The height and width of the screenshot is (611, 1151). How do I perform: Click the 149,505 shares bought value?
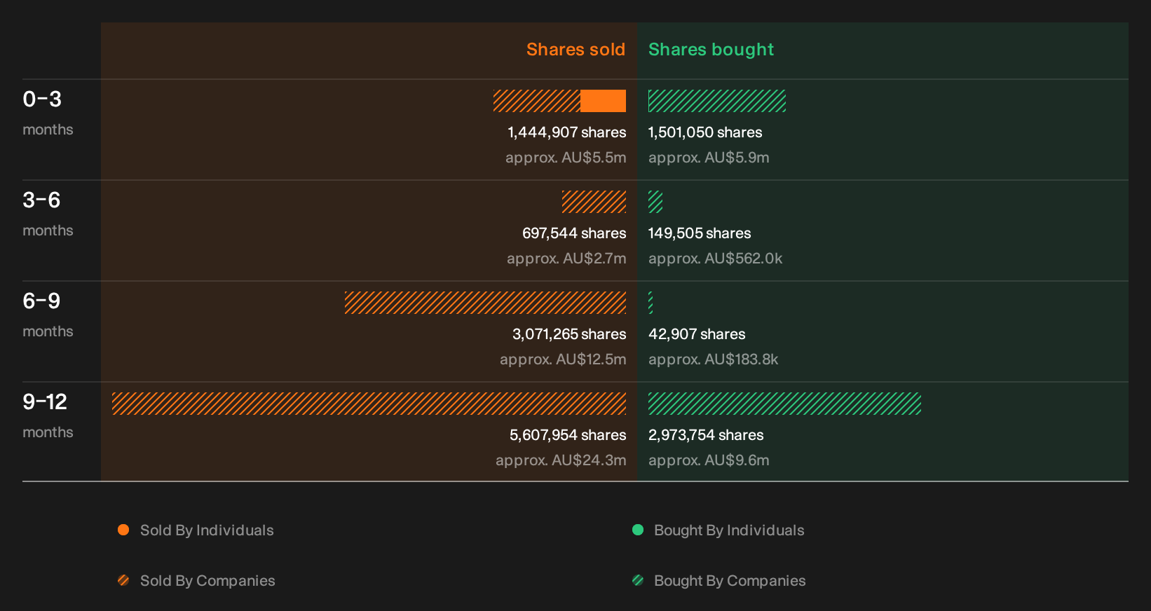[x=700, y=233]
